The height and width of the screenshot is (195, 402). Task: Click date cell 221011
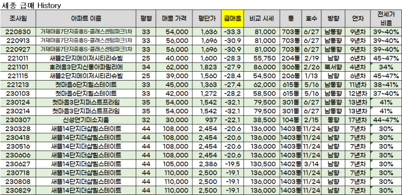[18, 58]
